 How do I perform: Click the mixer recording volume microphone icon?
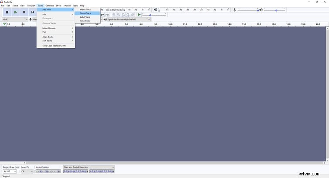click(234, 10)
